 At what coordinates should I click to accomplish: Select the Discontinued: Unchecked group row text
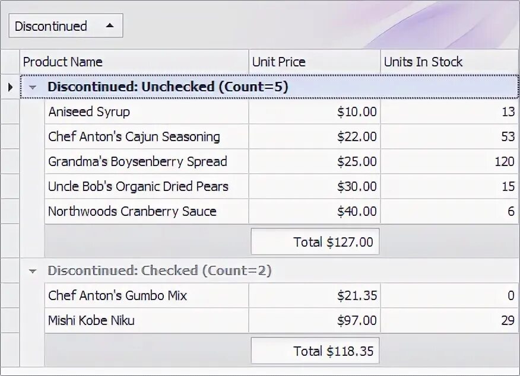coord(168,87)
